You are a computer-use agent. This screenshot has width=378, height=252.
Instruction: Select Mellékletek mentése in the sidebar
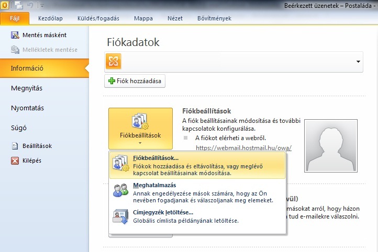point(50,50)
